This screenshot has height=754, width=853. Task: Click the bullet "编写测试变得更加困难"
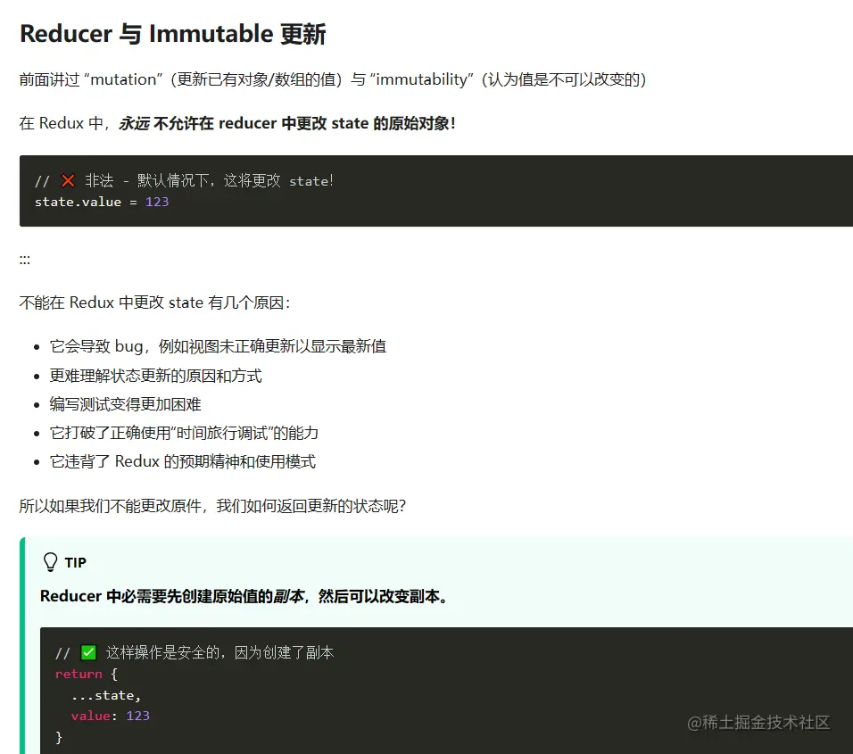(125, 404)
